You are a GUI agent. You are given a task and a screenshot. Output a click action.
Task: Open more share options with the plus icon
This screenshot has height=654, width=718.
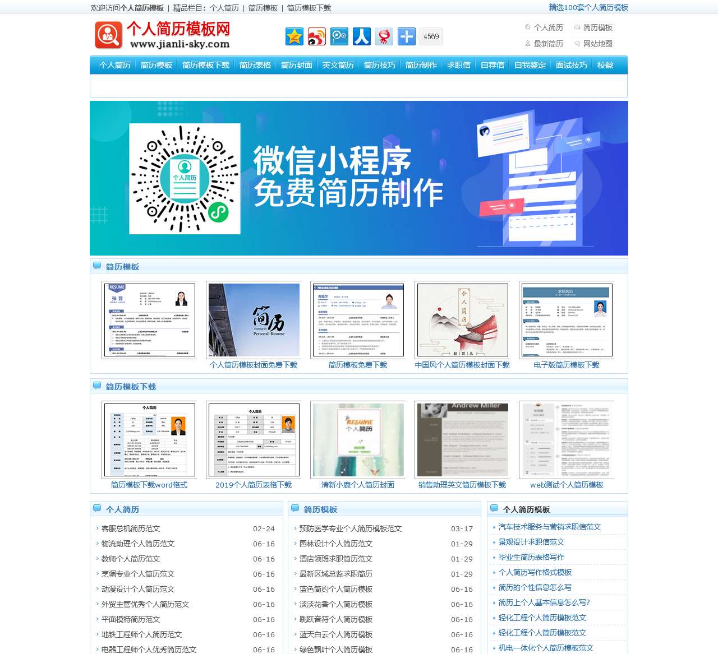[406, 36]
